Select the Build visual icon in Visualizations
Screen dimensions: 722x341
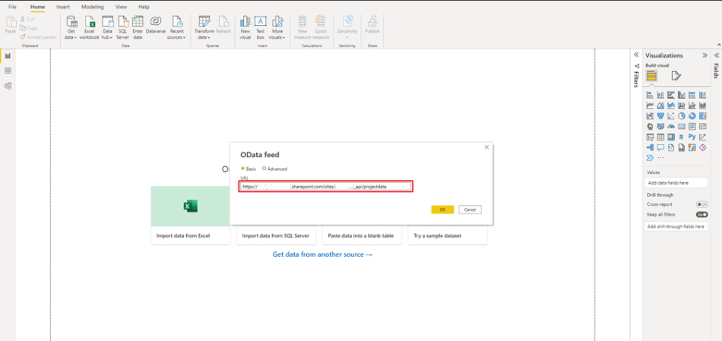pos(651,76)
